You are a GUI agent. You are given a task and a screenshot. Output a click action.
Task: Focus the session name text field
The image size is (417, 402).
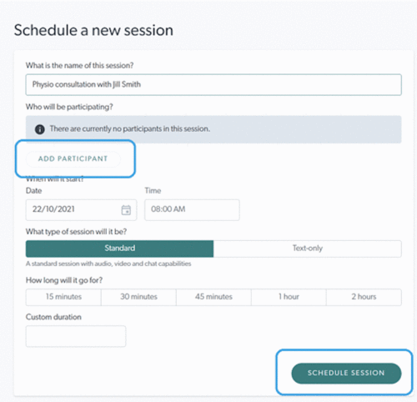pyautogui.click(x=214, y=84)
